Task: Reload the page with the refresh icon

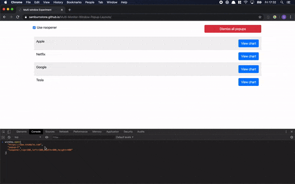Action: point(18,17)
